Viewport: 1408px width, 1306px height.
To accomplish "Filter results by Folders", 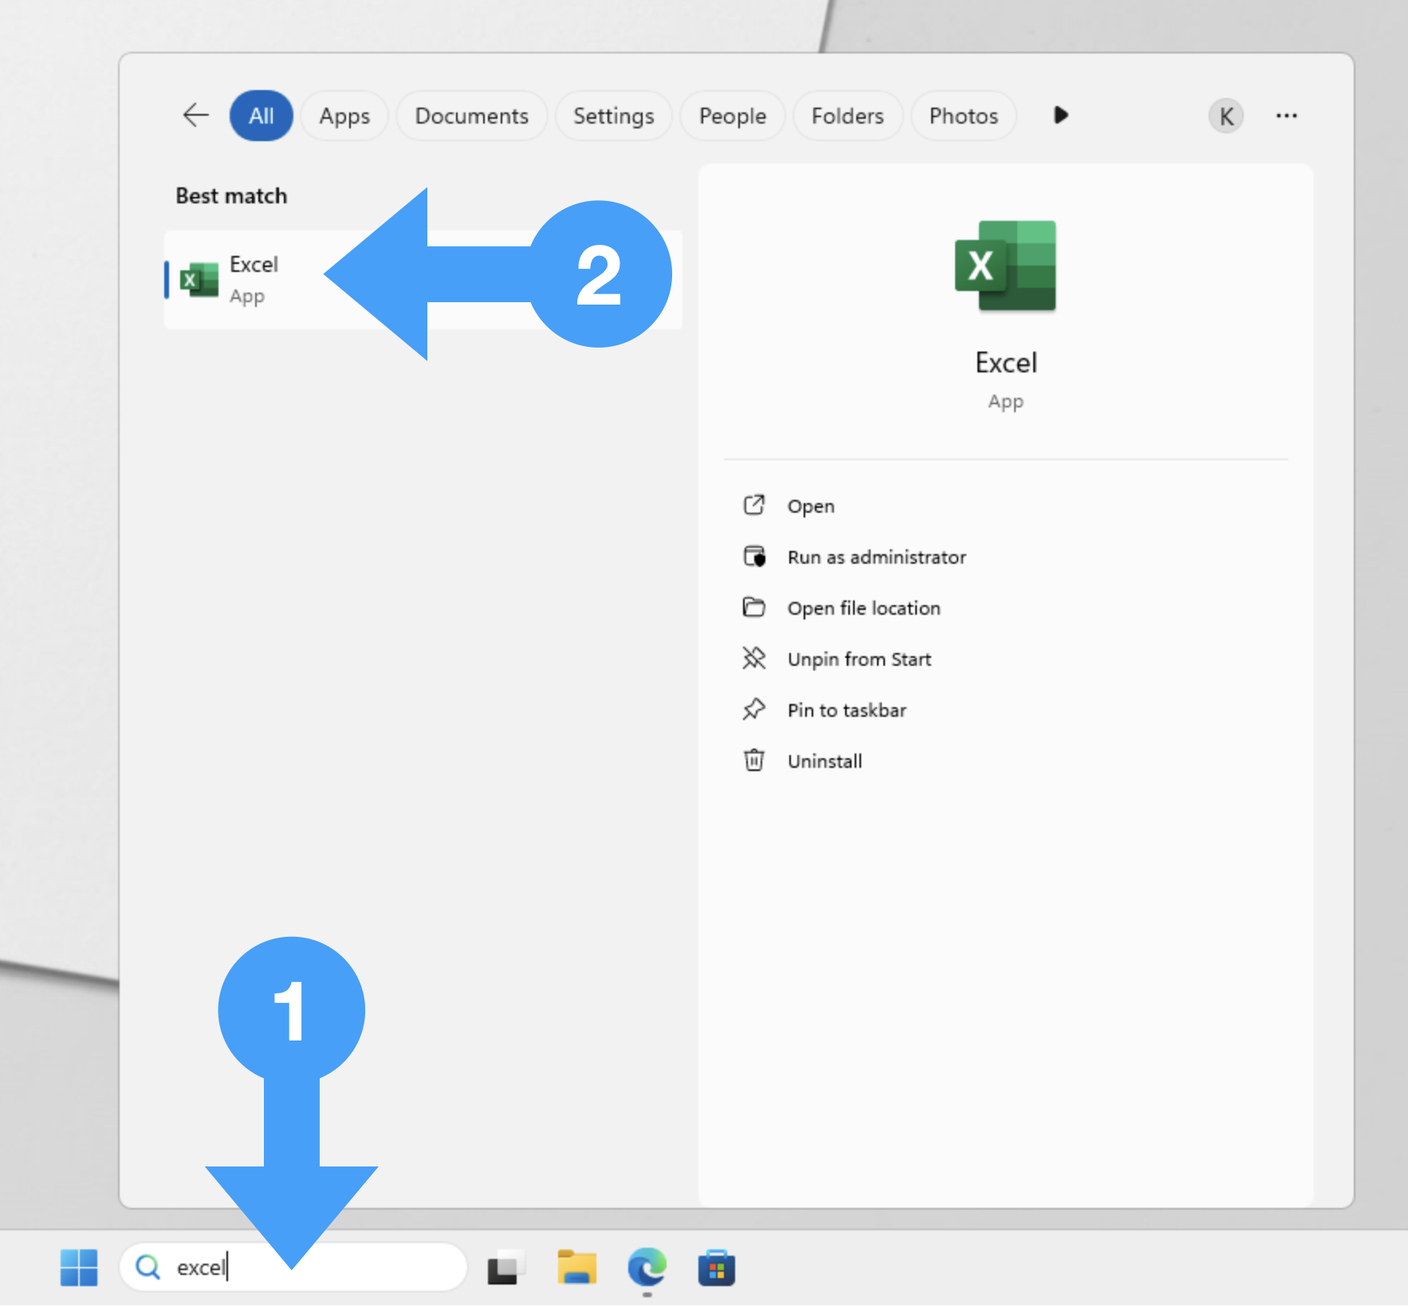I will [x=847, y=116].
